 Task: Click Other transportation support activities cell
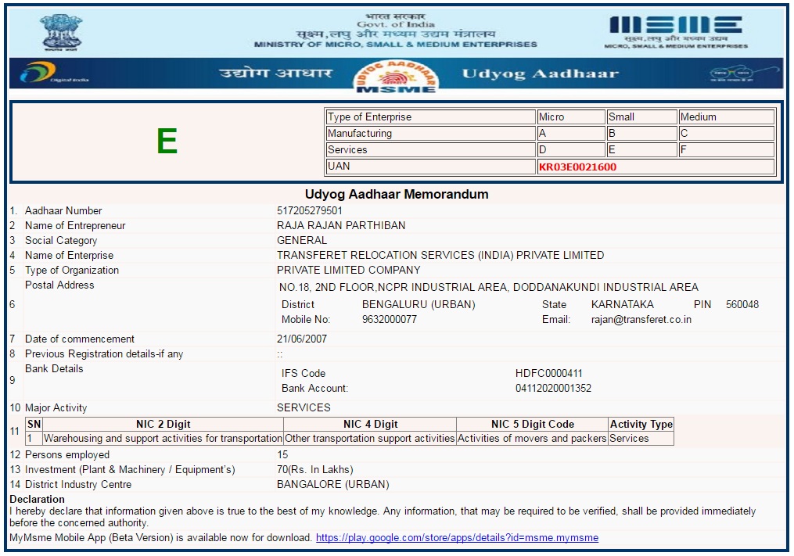[x=370, y=439]
